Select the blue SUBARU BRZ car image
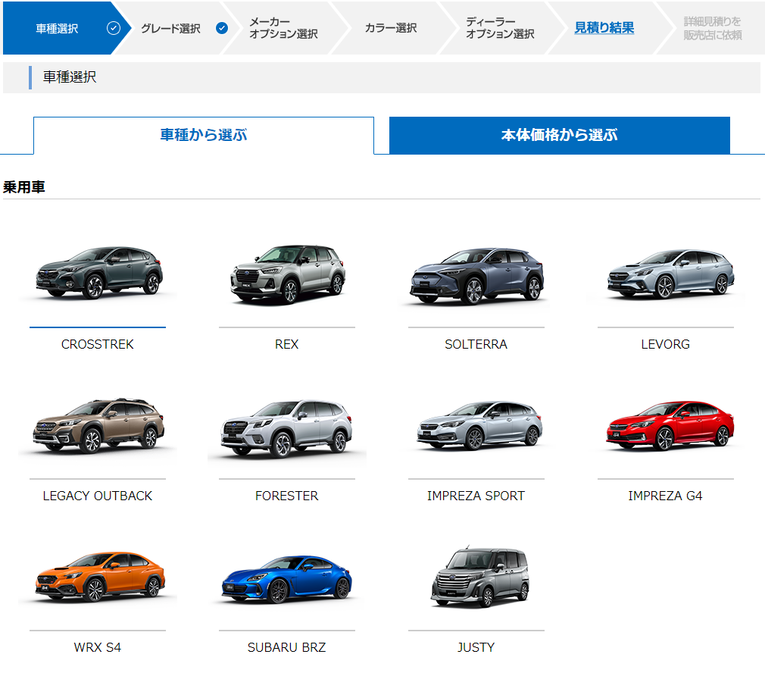The height and width of the screenshot is (673, 765). pos(287,579)
